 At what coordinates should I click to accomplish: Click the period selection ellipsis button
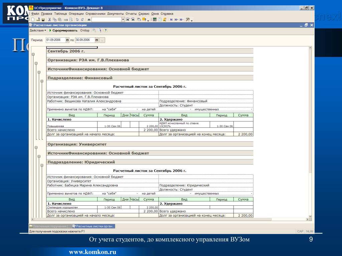102,40
